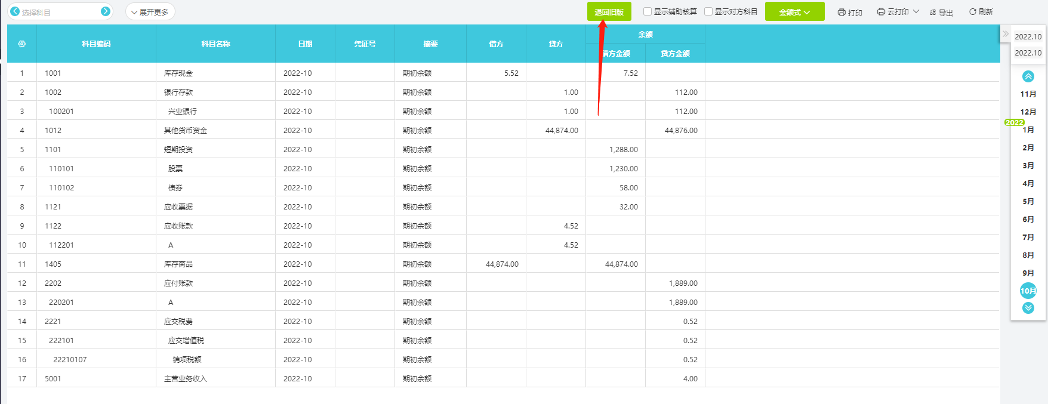Click the 选择科目 input field
Screen dimensions: 1048x404
(x=60, y=12)
